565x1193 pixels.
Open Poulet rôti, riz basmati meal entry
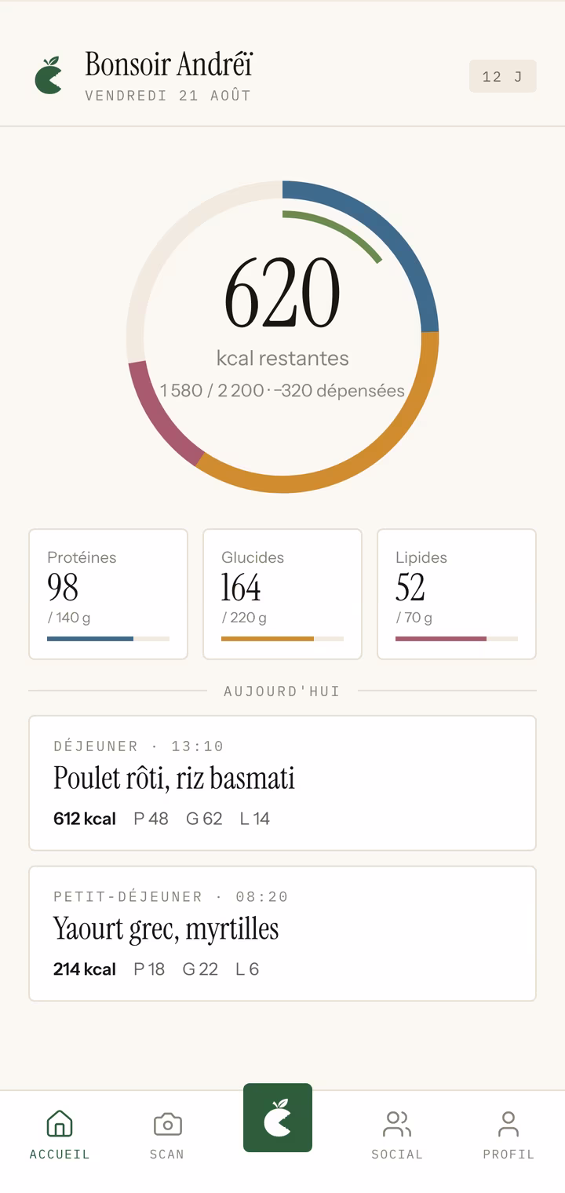[x=282, y=783]
